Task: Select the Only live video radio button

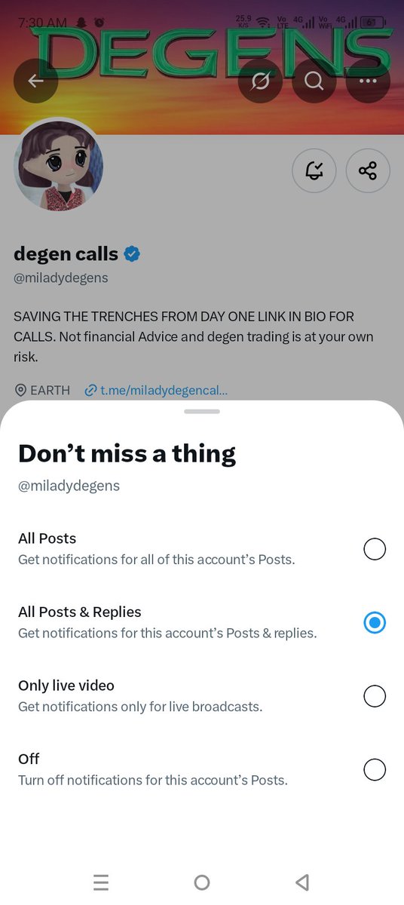Action: click(375, 696)
